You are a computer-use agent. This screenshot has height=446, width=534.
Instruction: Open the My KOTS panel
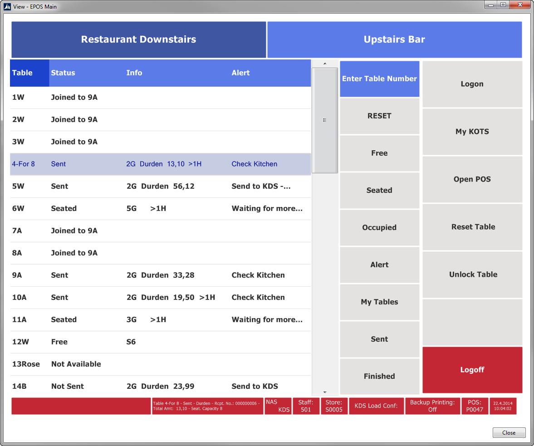[472, 132]
